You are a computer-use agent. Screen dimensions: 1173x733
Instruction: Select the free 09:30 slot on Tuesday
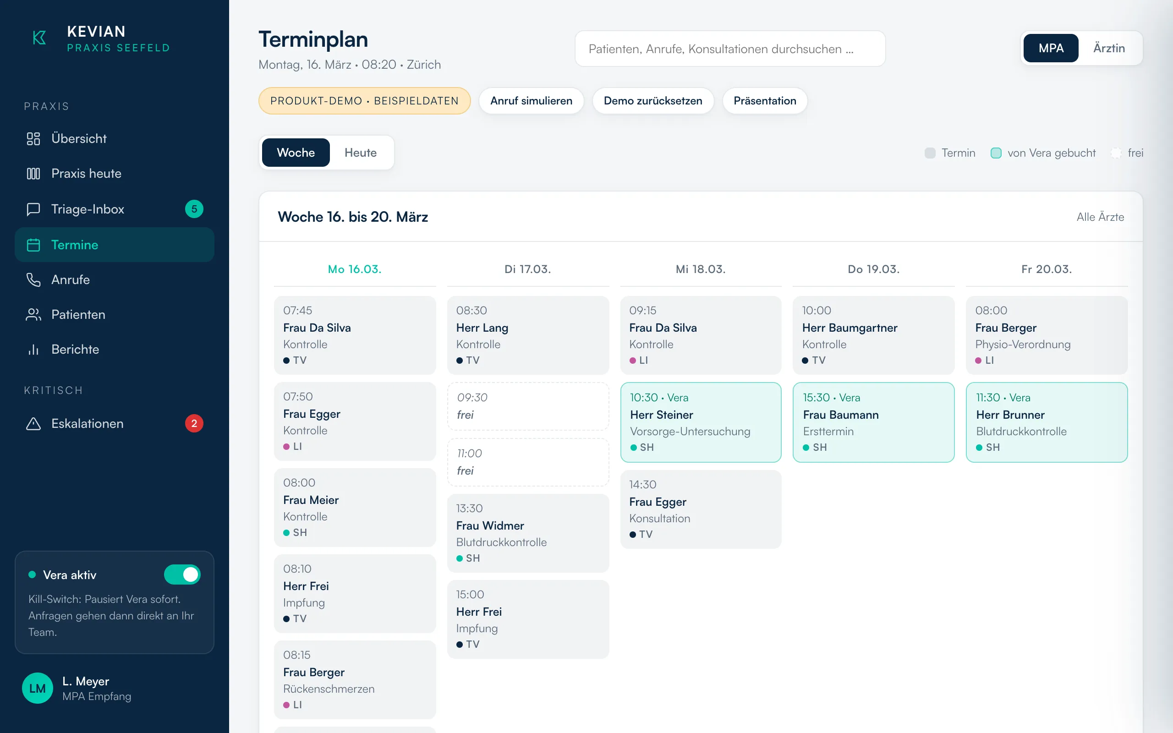528,406
